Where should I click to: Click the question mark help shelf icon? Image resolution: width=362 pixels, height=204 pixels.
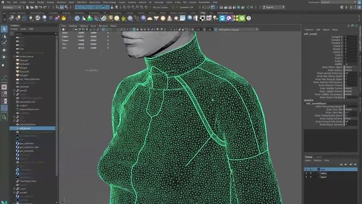click(x=249, y=18)
